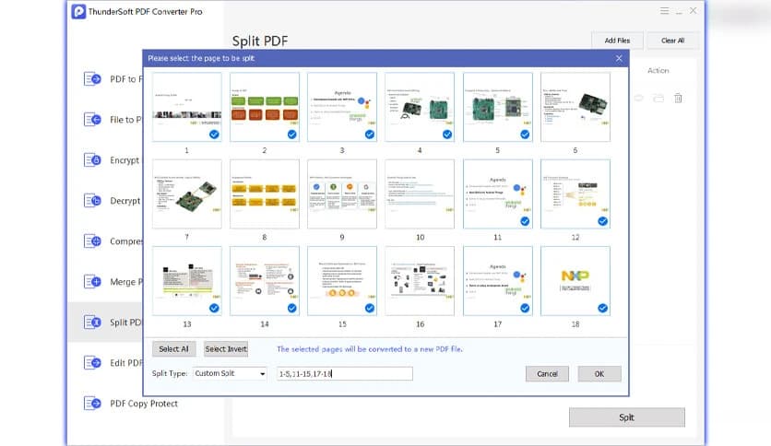771x446 pixels.
Task: Open the Encrypt section
Action: pyautogui.click(x=125, y=160)
